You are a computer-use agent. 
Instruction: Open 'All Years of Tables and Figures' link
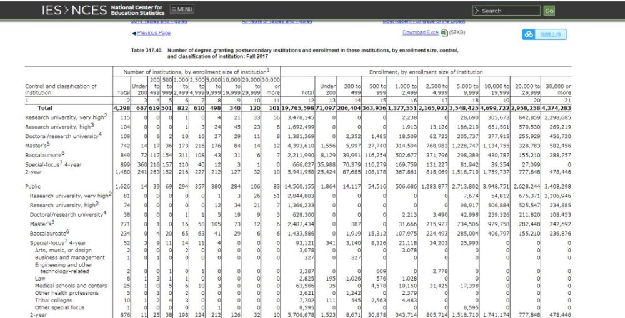pyautogui.click(x=277, y=22)
